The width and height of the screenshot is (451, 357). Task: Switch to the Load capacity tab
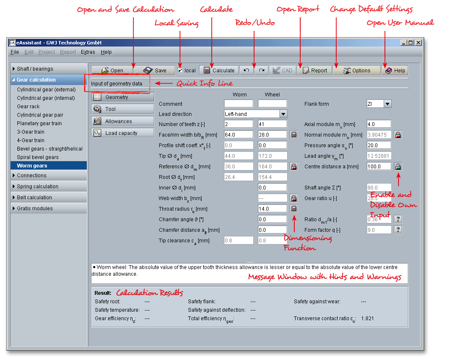pos(123,133)
